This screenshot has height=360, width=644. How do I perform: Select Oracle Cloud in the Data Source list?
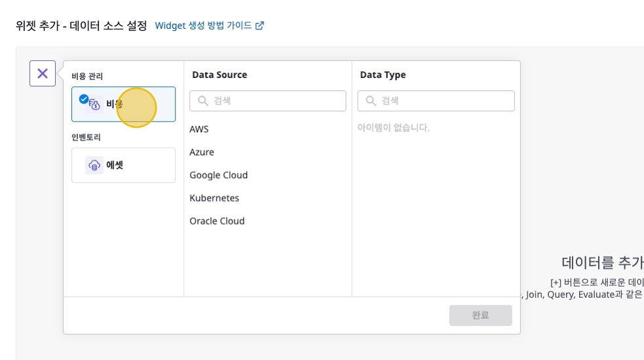pyautogui.click(x=217, y=221)
